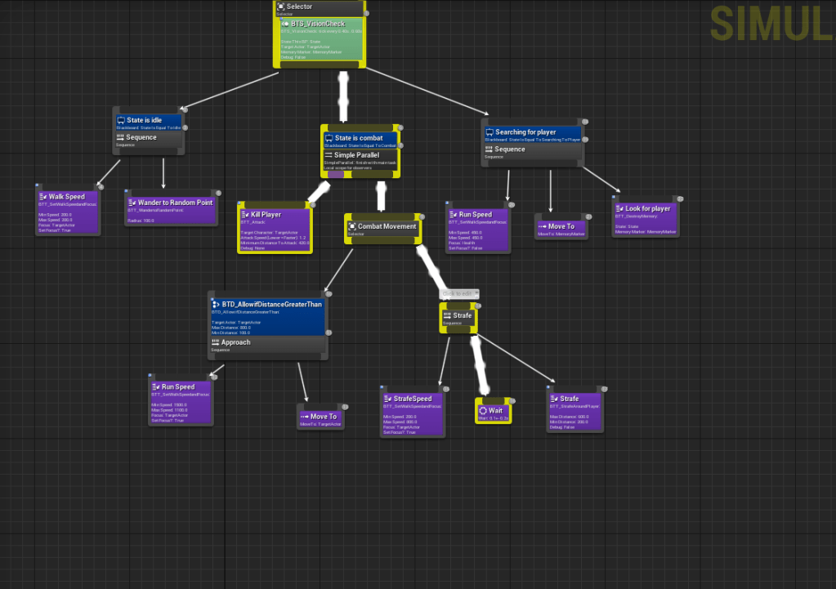Click the Wait task clock icon

tap(483, 410)
